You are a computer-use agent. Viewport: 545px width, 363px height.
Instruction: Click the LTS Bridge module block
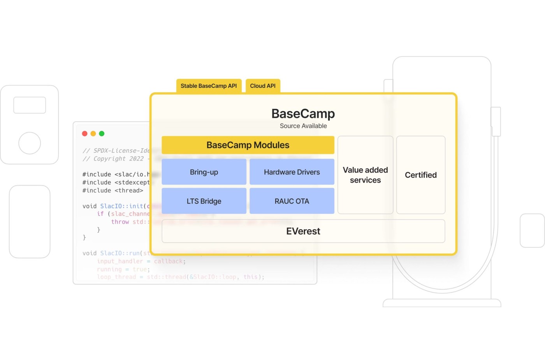coord(204,201)
